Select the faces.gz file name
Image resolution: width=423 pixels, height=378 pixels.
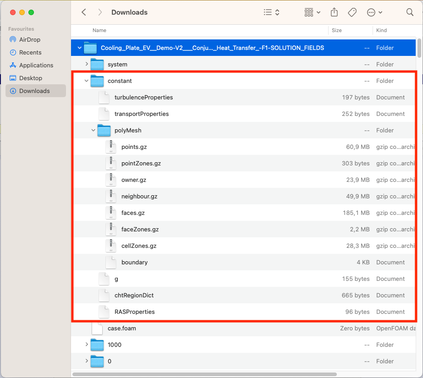tap(133, 213)
